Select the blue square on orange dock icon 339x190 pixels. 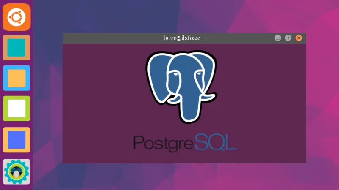(17, 140)
